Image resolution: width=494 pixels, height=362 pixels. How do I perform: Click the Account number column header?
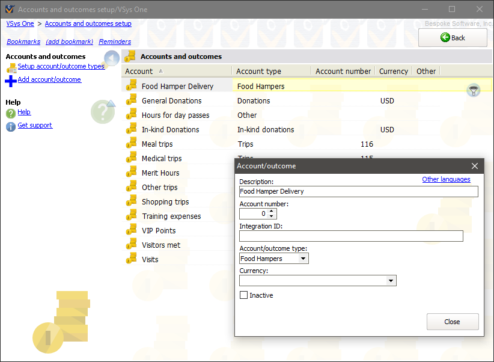[343, 71]
